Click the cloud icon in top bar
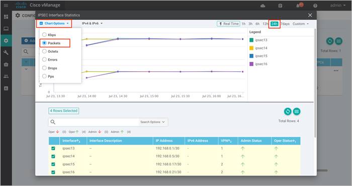Screen dimensions: 352x186 pos(262,6)
